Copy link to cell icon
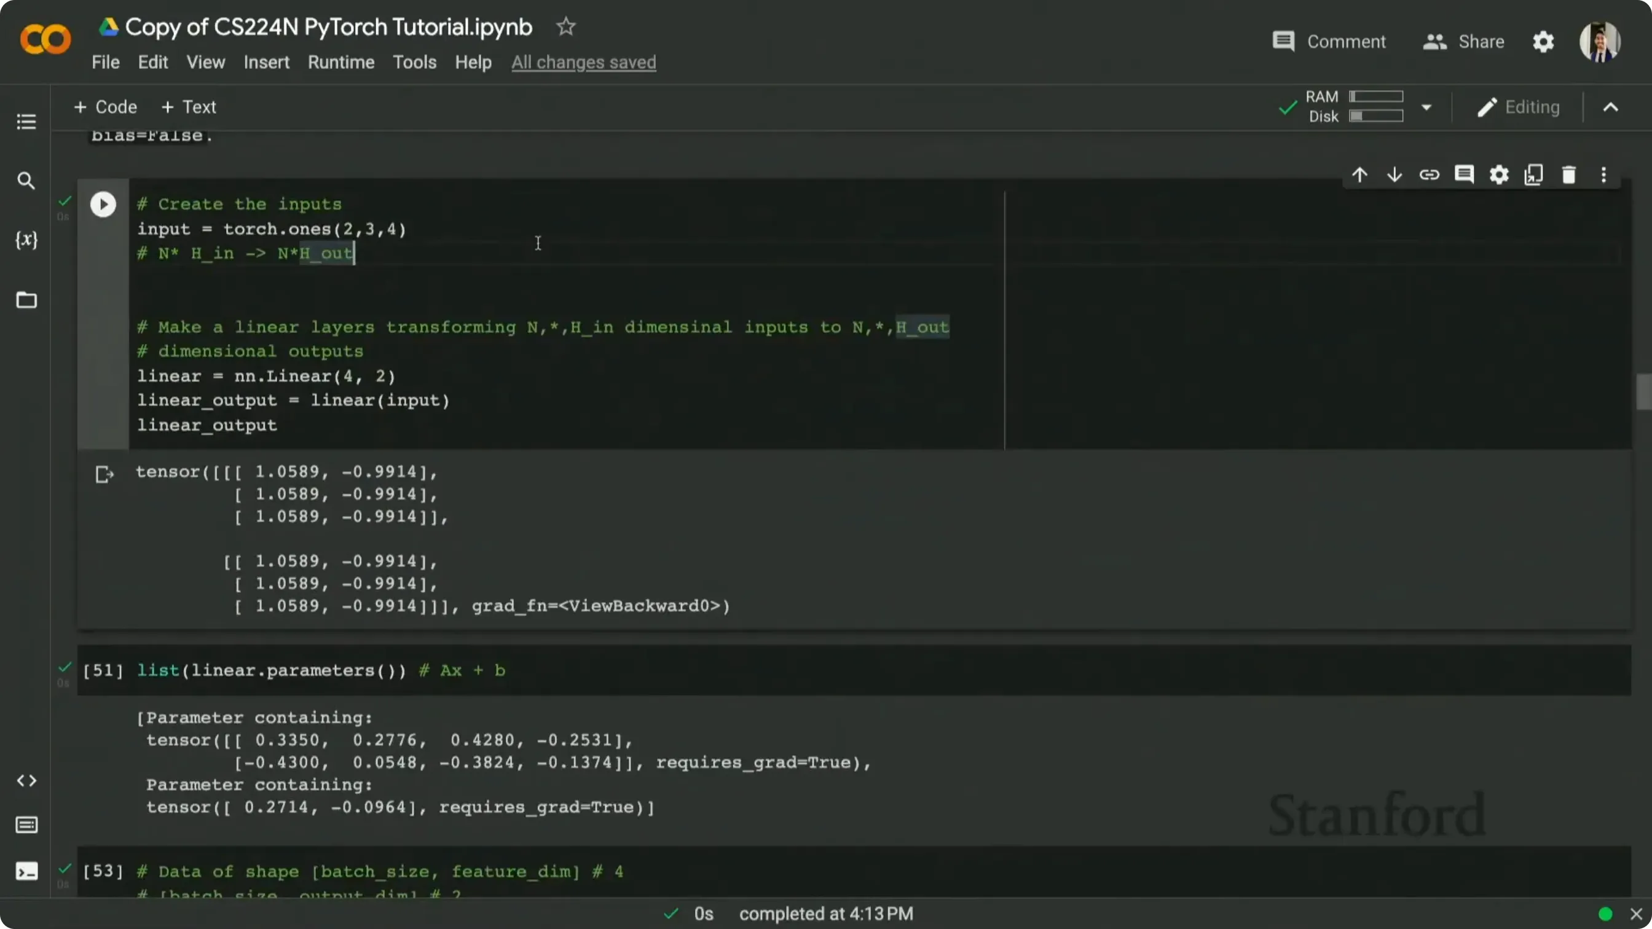This screenshot has height=929, width=1652. click(x=1429, y=174)
